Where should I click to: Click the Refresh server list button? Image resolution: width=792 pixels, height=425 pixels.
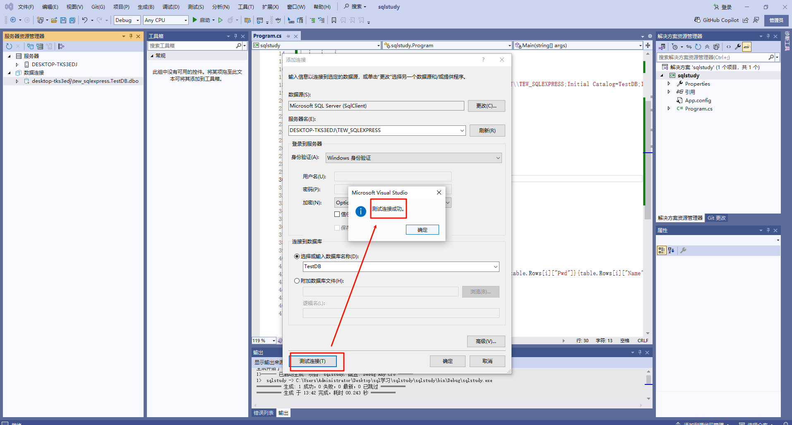pos(487,130)
